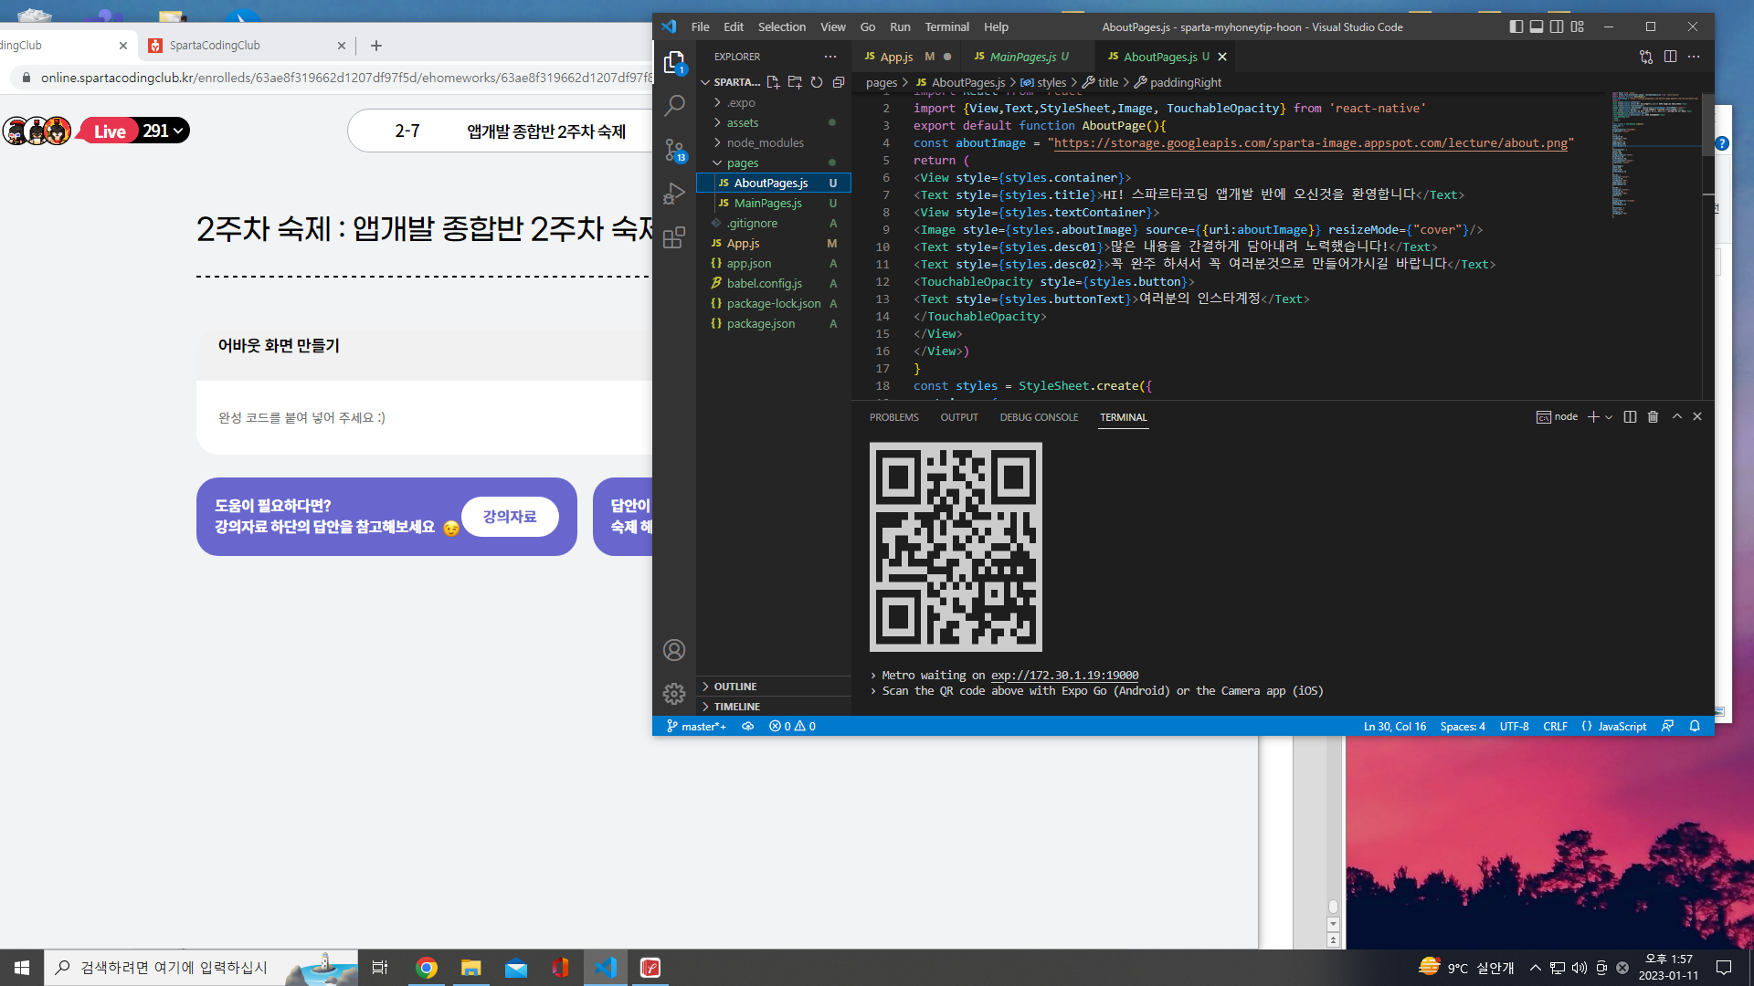Expand the OUTLINE section

[x=773, y=687]
